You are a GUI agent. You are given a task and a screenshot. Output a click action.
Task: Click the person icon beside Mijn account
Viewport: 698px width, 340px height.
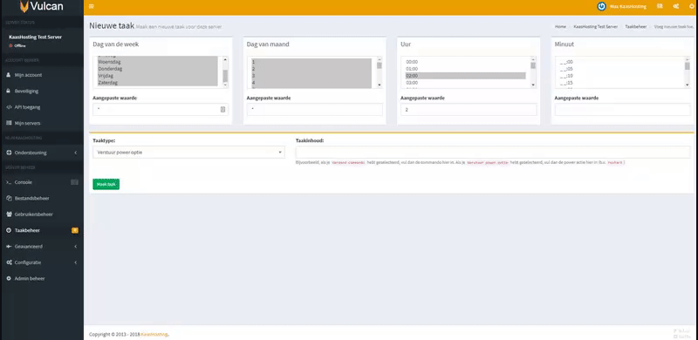click(x=9, y=75)
